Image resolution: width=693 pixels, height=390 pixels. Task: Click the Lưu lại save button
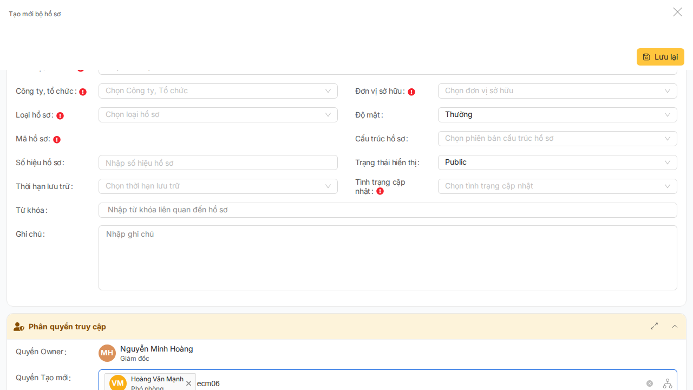660,57
